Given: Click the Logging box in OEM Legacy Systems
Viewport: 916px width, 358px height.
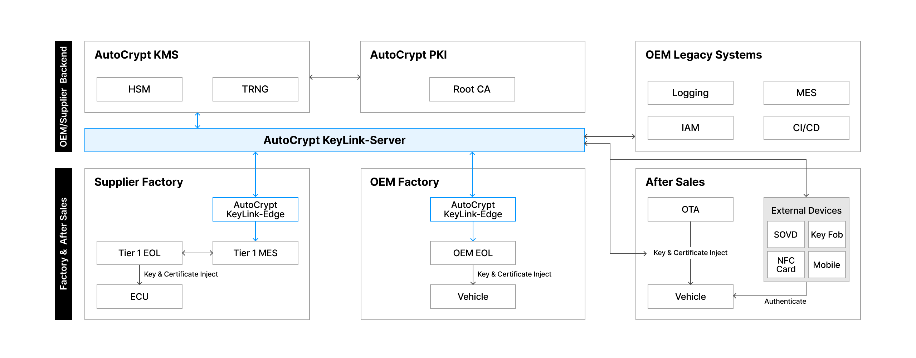Looking at the screenshot, I should (690, 93).
